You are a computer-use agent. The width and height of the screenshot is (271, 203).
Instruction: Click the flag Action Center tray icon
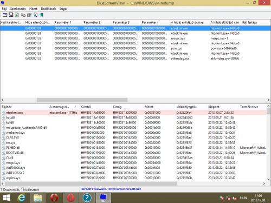pos(222,198)
